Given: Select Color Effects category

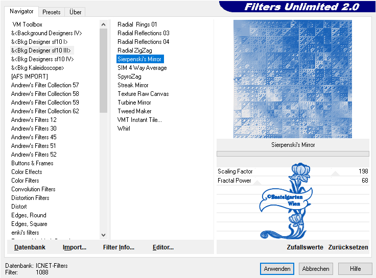Looking at the screenshot, I should tap(27, 172).
